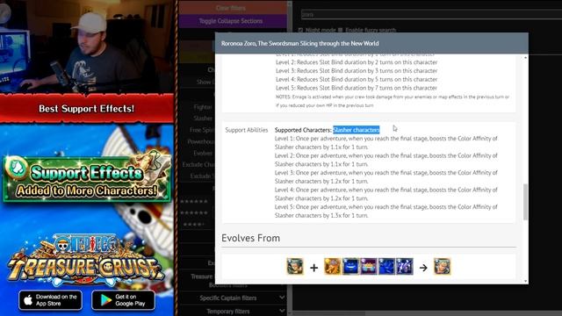Click the Toggle Collapse Sections button
The width and height of the screenshot is (562, 316).
pyautogui.click(x=232, y=21)
